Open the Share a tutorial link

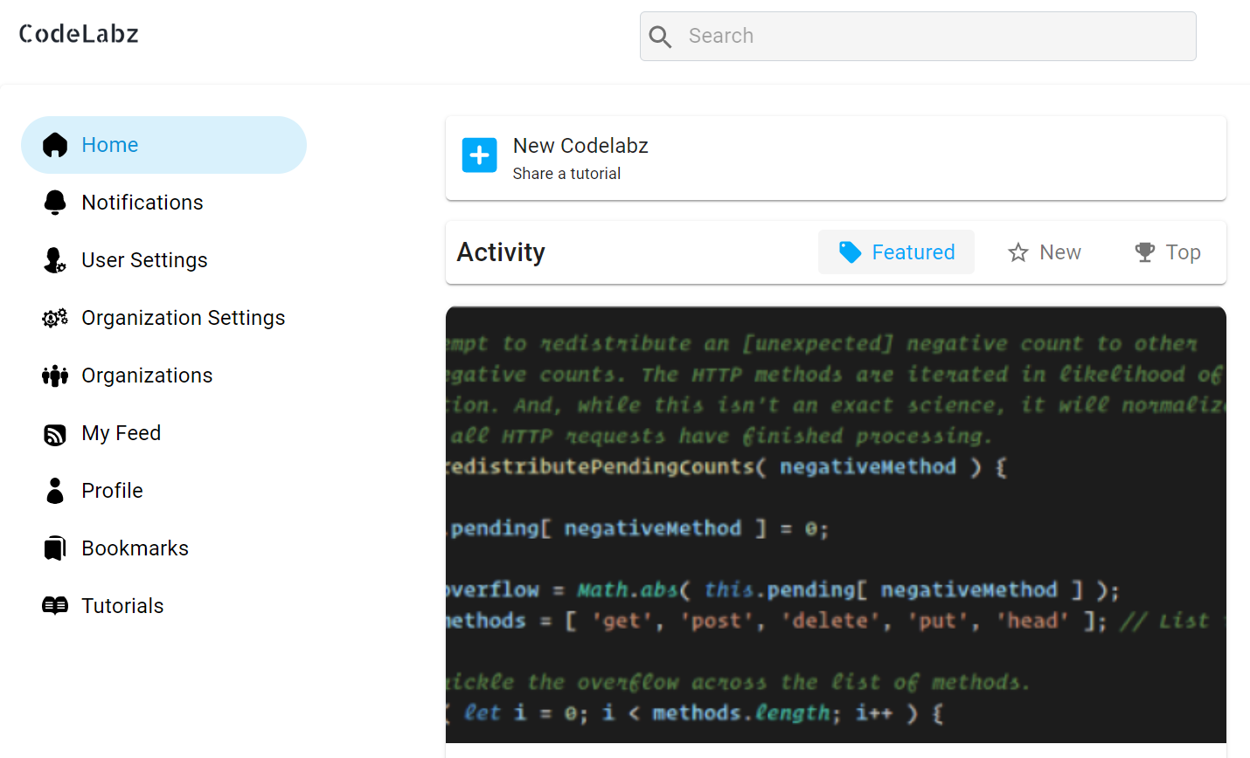click(566, 173)
